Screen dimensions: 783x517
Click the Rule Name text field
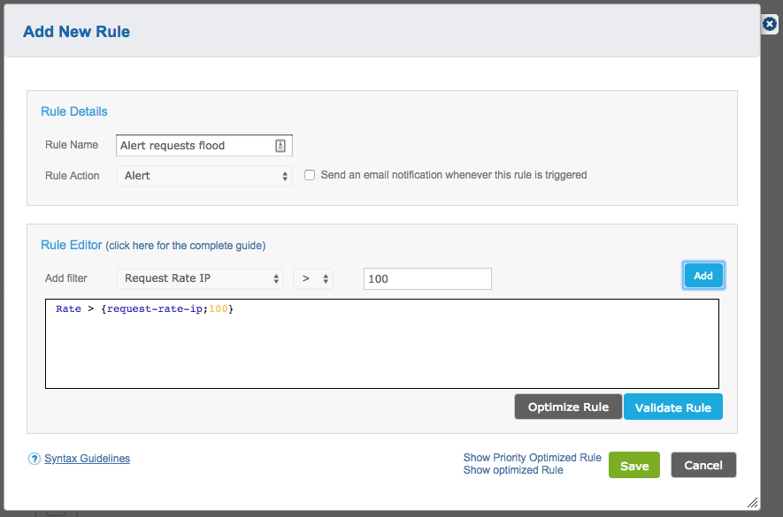point(204,145)
